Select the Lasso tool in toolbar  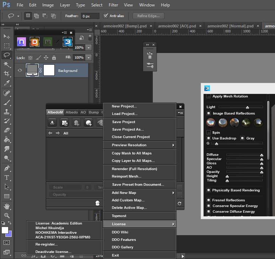[x=7, y=55]
